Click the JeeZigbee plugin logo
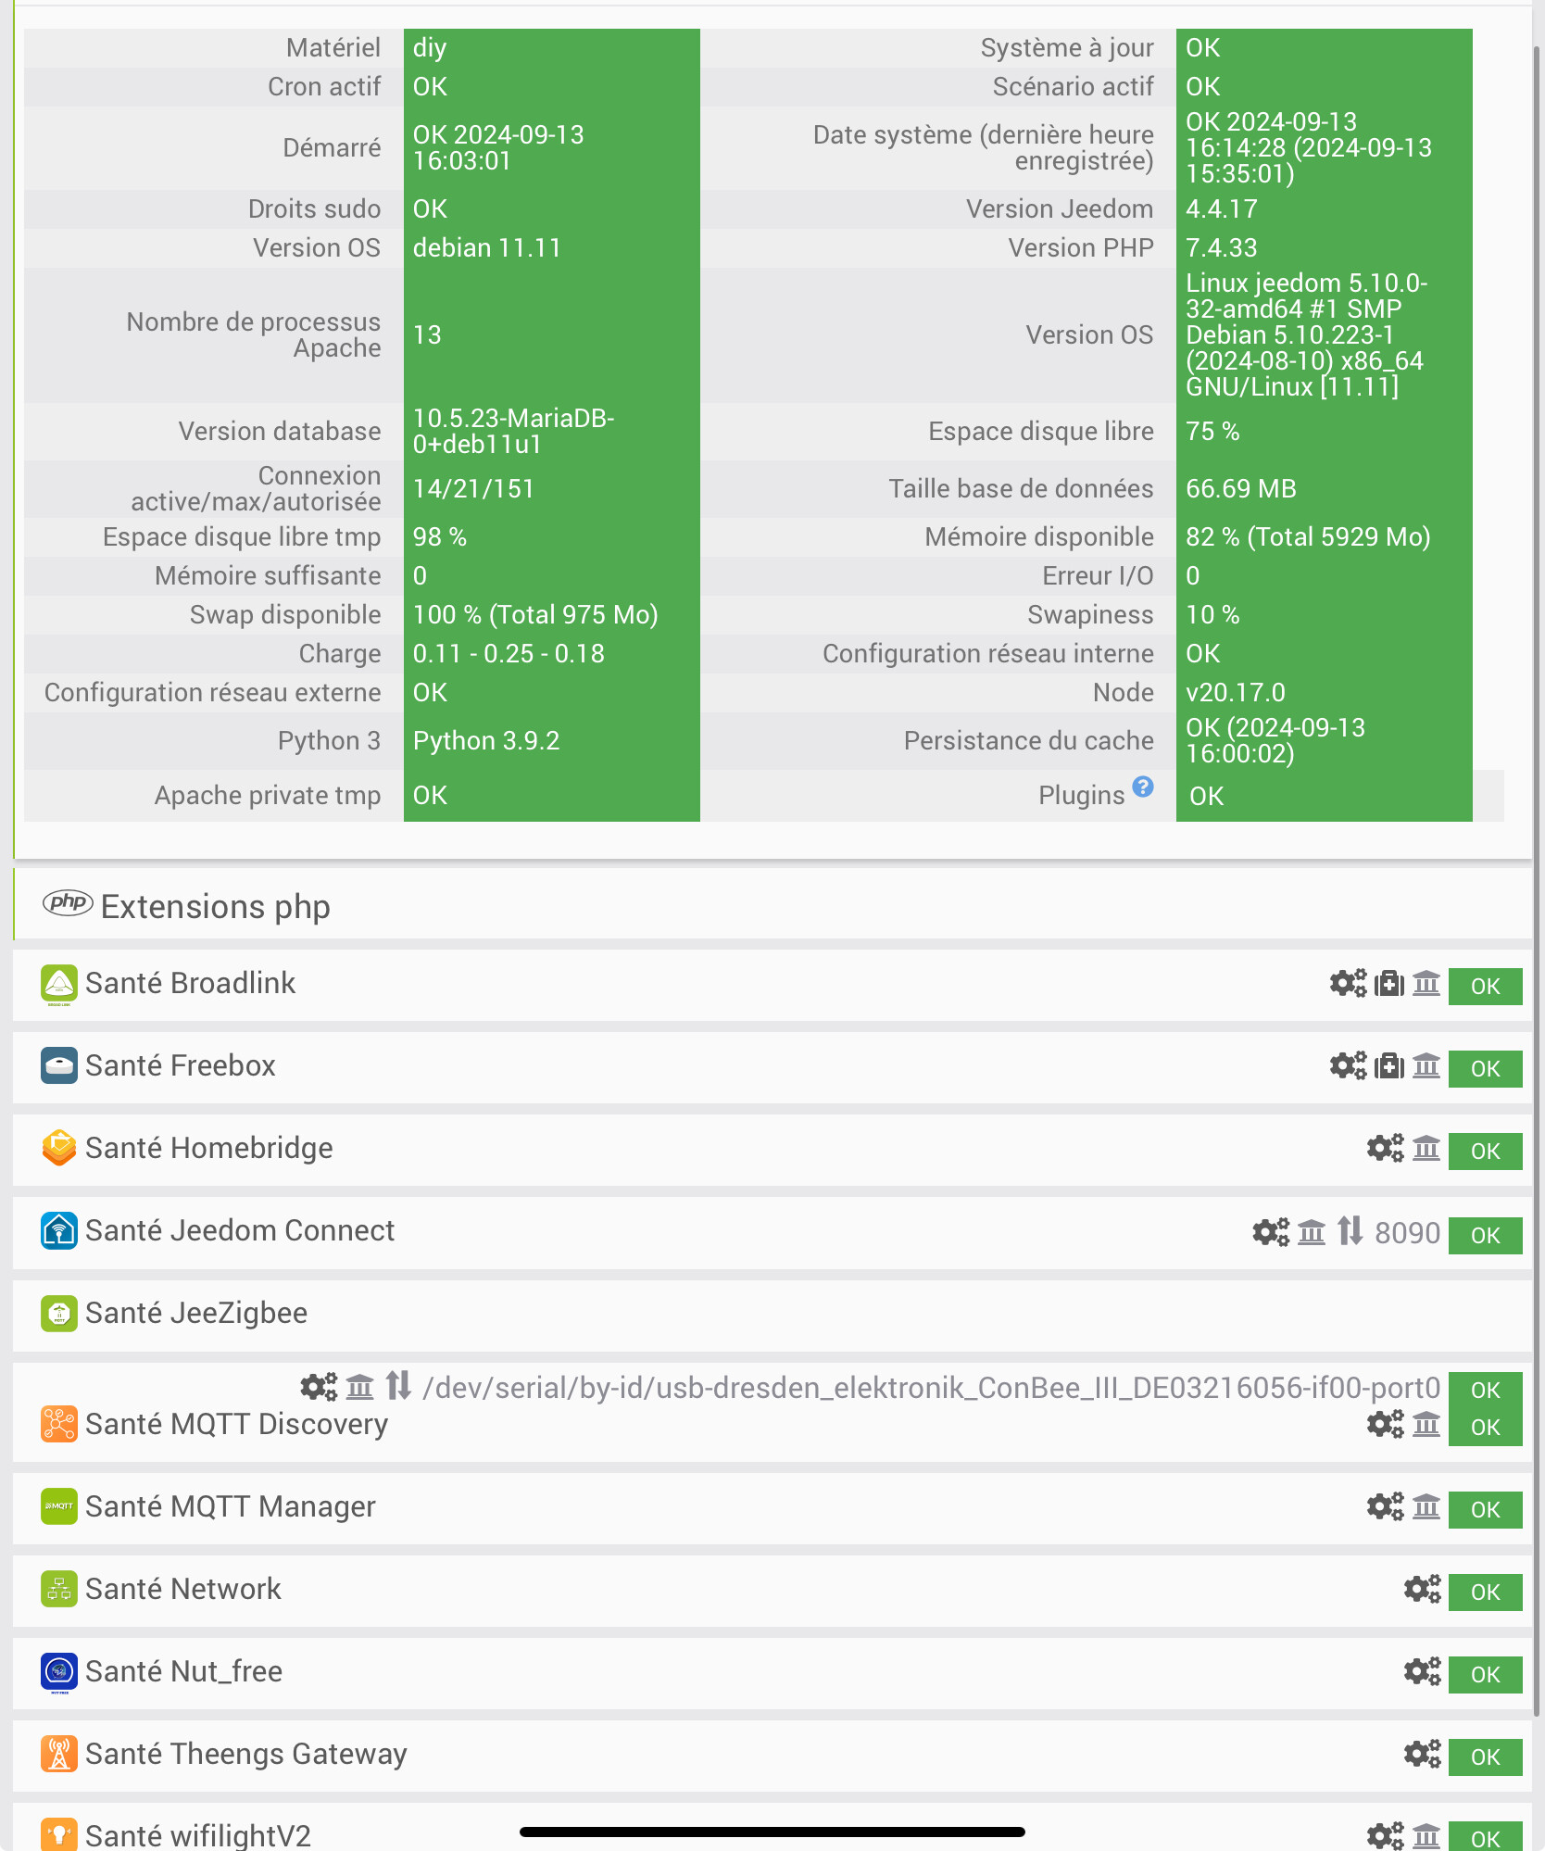This screenshot has width=1545, height=1851. 58,1314
